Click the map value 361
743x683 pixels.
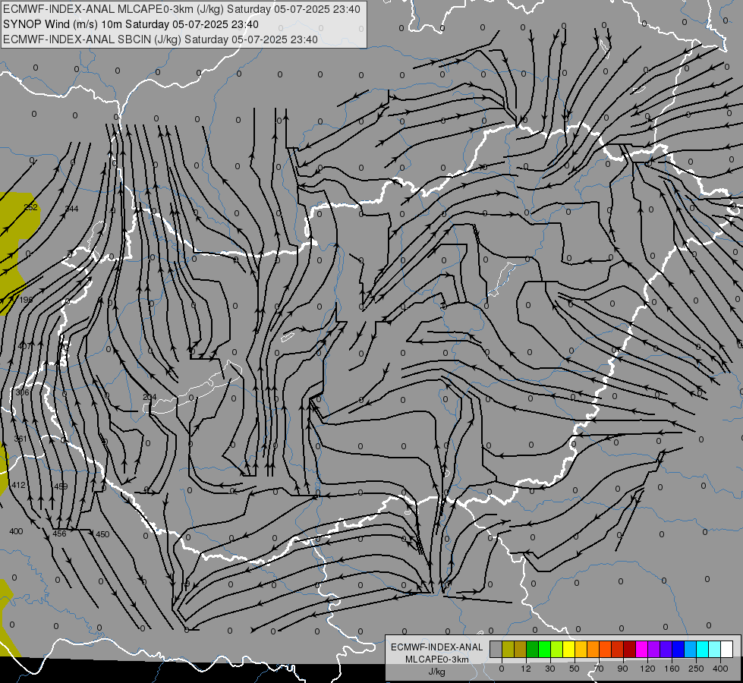pos(20,439)
